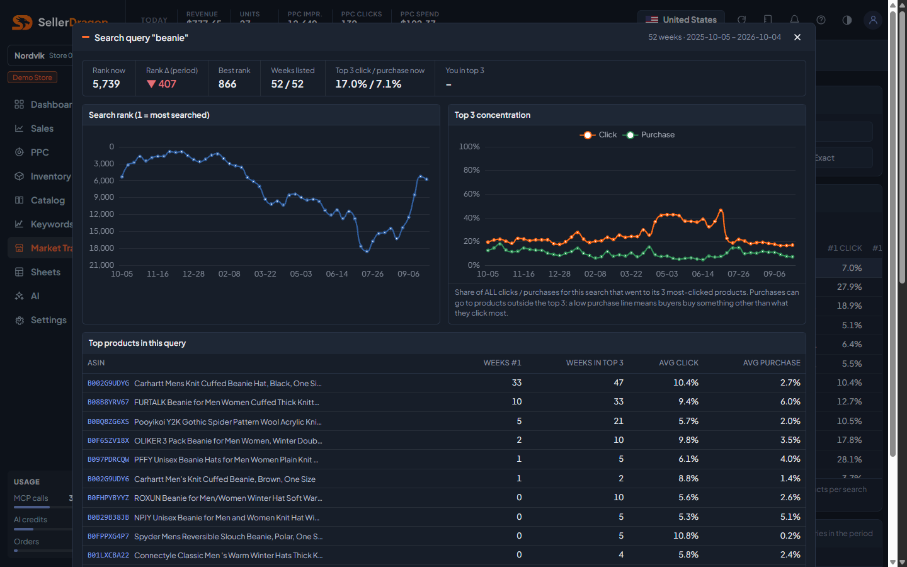Close the "beanie" search query dialog

797,37
